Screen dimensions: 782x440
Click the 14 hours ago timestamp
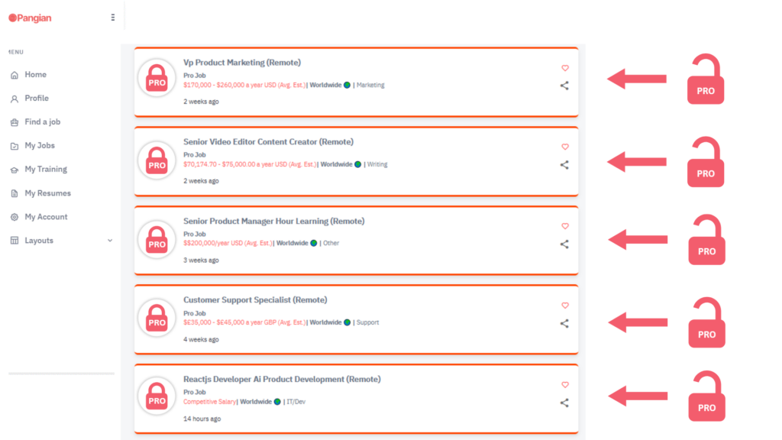click(x=202, y=419)
